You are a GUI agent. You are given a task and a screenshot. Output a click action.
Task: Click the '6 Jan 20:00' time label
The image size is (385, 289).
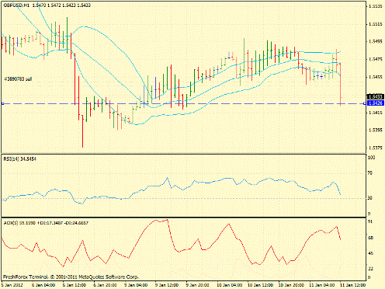click(x=105, y=285)
